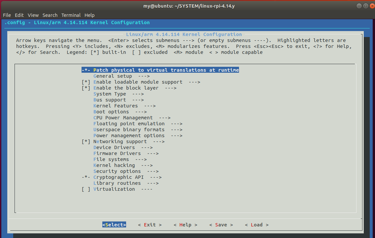Maximize the terminal window
The width and height of the screenshot is (375, 238).
pyautogui.click(x=366, y=6)
